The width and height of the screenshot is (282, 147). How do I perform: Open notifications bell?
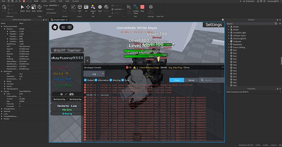pos(258,1)
